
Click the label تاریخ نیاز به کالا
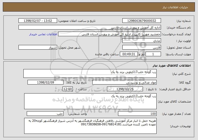tap(76, 83)
